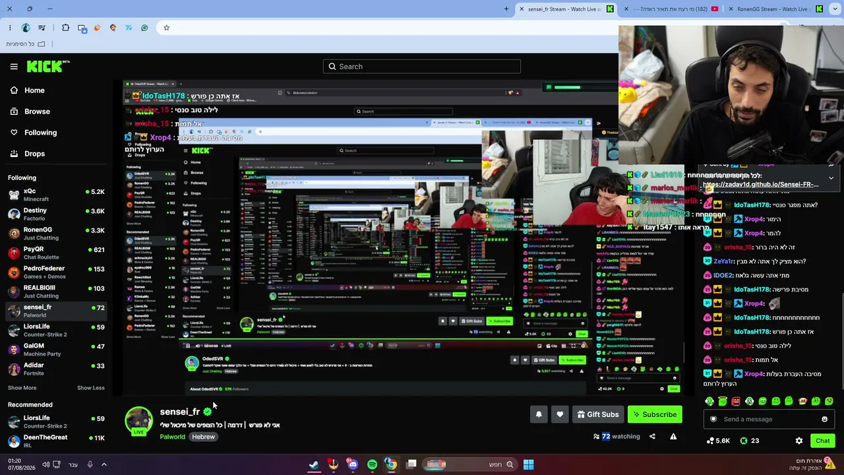Open Destiny channel in Following list
Screen dimensions: 844x475
(x=56, y=214)
